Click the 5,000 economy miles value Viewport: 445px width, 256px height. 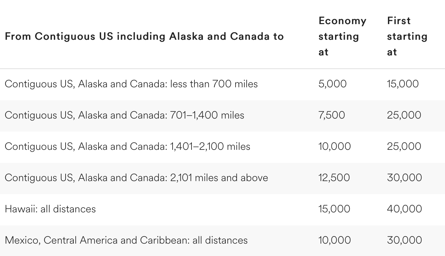pyautogui.click(x=332, y=84)
